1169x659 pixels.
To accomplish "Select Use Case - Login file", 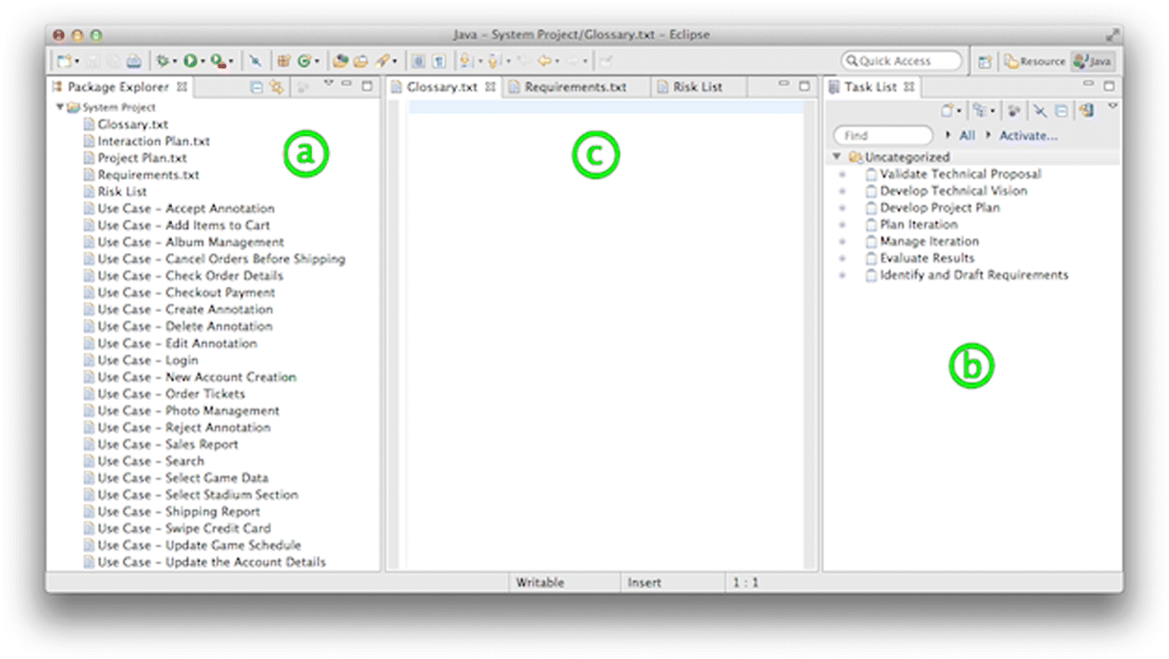I will click(x=148, y=360).
